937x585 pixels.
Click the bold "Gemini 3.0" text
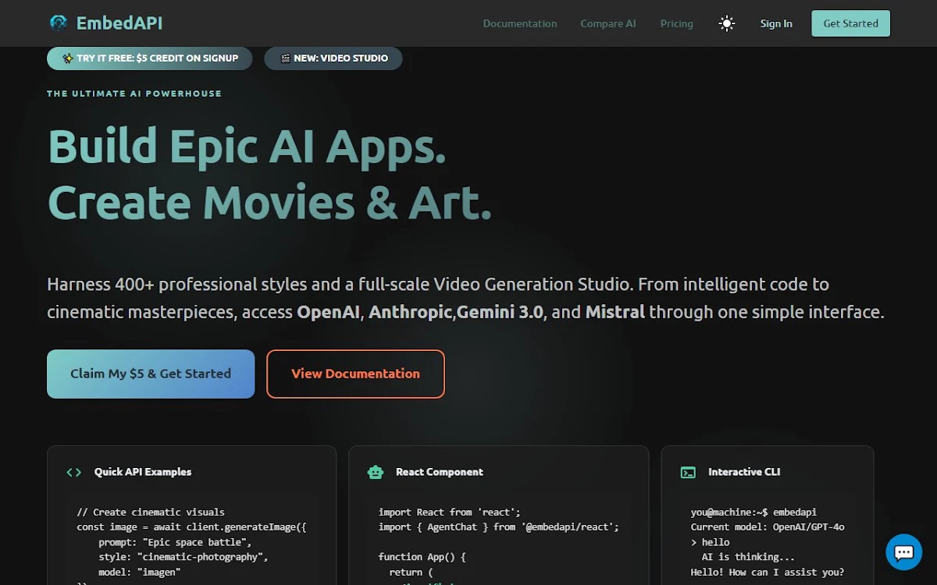click(500, 312)
